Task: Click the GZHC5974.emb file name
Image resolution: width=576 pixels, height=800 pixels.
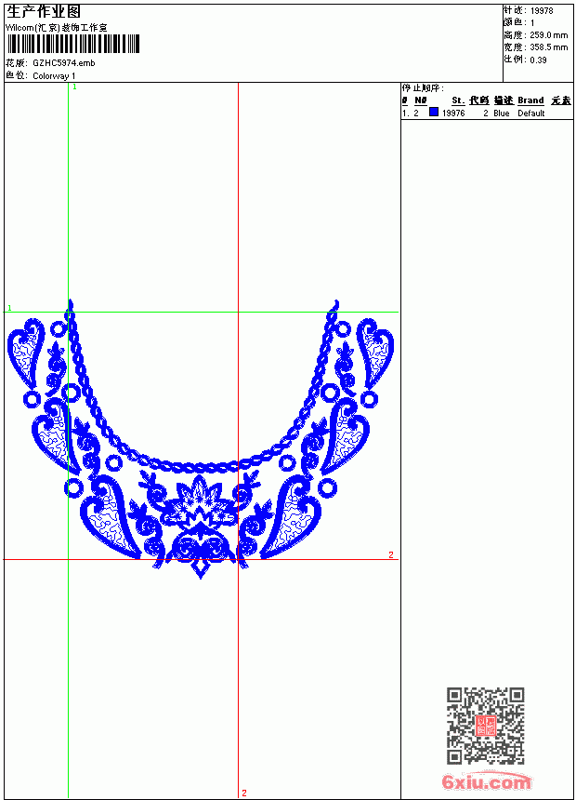Action: click(x=64, y=63)
